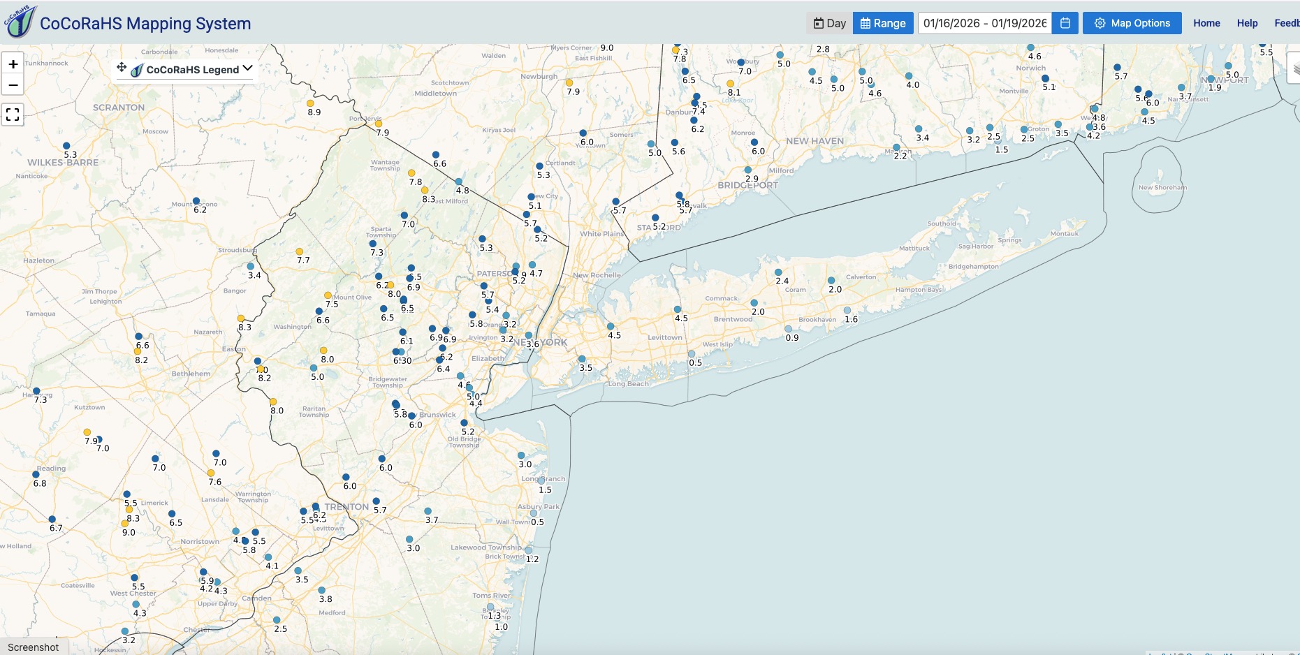This screenshot has width=1300, height=655.
Task: Click the legend move handle icon
Action: point(122,68)
